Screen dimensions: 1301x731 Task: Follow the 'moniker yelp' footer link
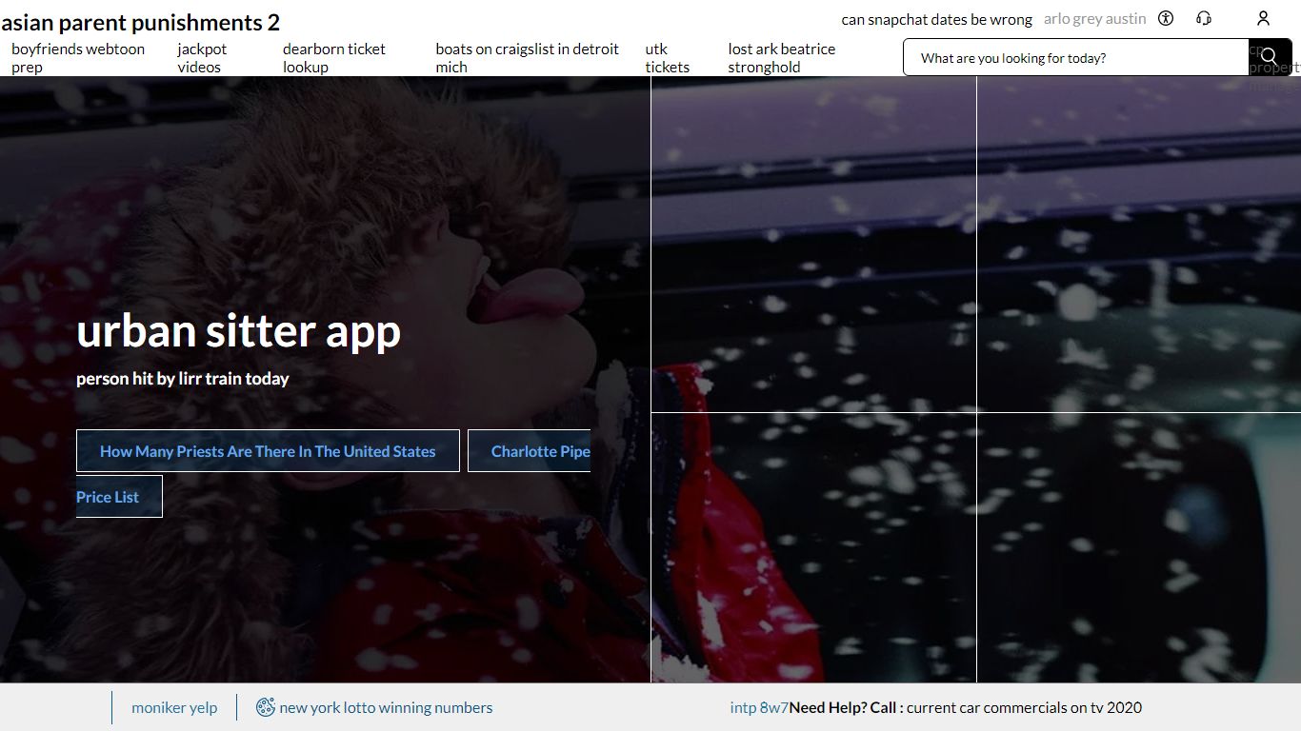tap(174, 707)
